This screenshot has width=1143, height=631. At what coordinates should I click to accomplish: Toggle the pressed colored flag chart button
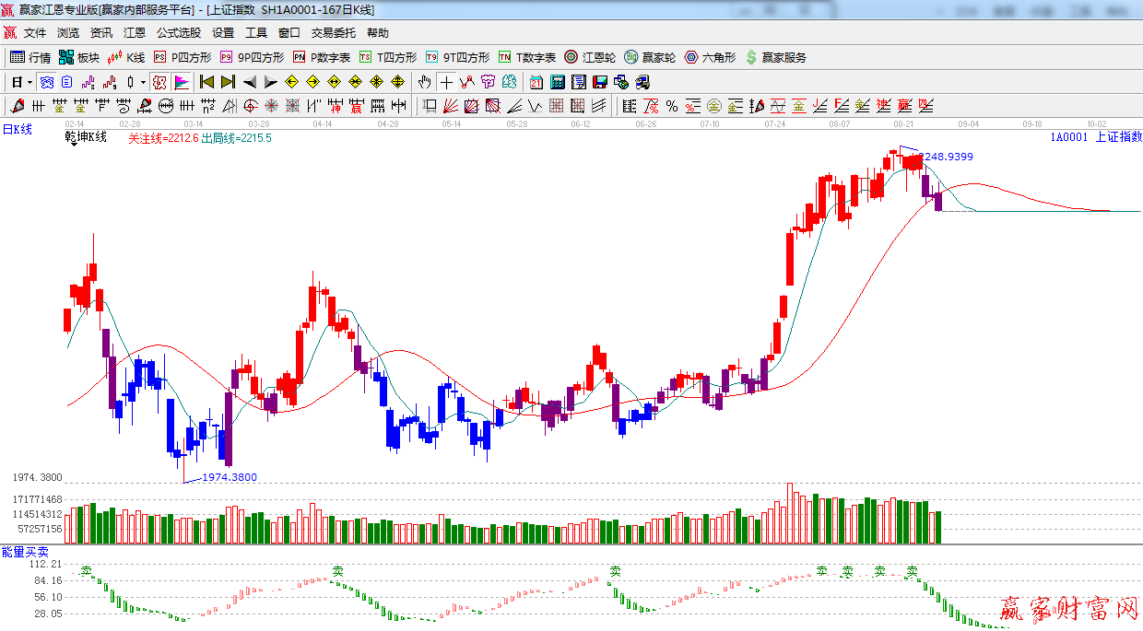coord(182,82)
